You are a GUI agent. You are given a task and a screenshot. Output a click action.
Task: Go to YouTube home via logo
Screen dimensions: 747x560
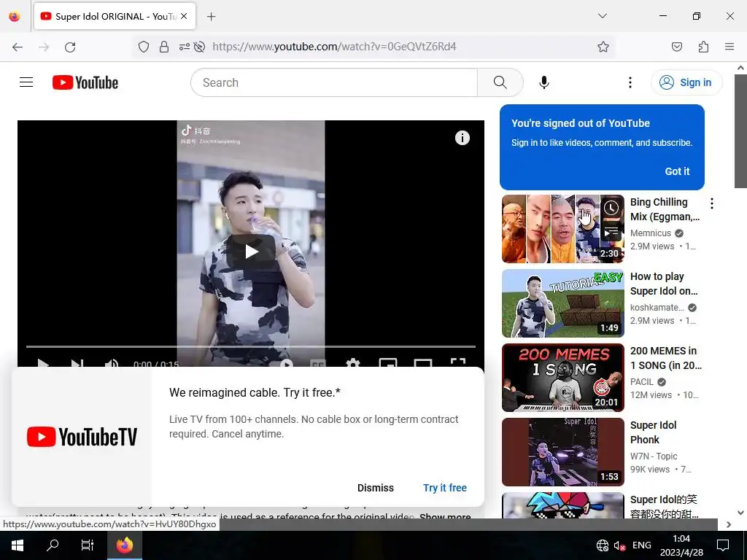[x=85, y=82]
